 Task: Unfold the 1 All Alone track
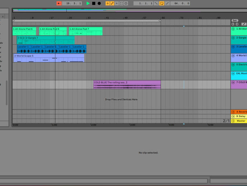pos(233,29)
